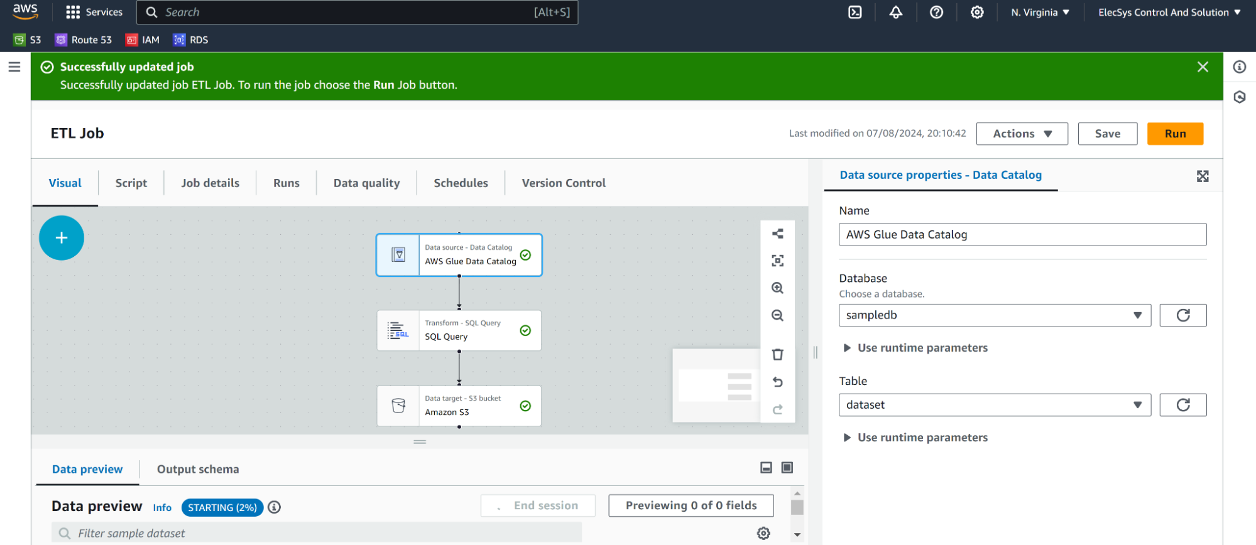Image resolution: width=1256 pixels, height=545 pixels.
Task: Open the N. Virginia region selector
Action: [x=1040, y=12]
